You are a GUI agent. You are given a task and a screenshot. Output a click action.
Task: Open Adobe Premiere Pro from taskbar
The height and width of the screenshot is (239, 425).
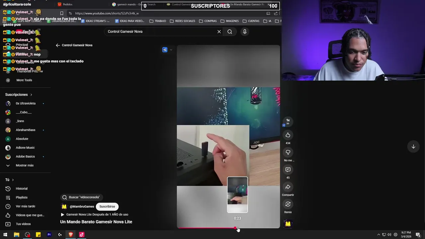pyautogui.click(x=49, y=235)
